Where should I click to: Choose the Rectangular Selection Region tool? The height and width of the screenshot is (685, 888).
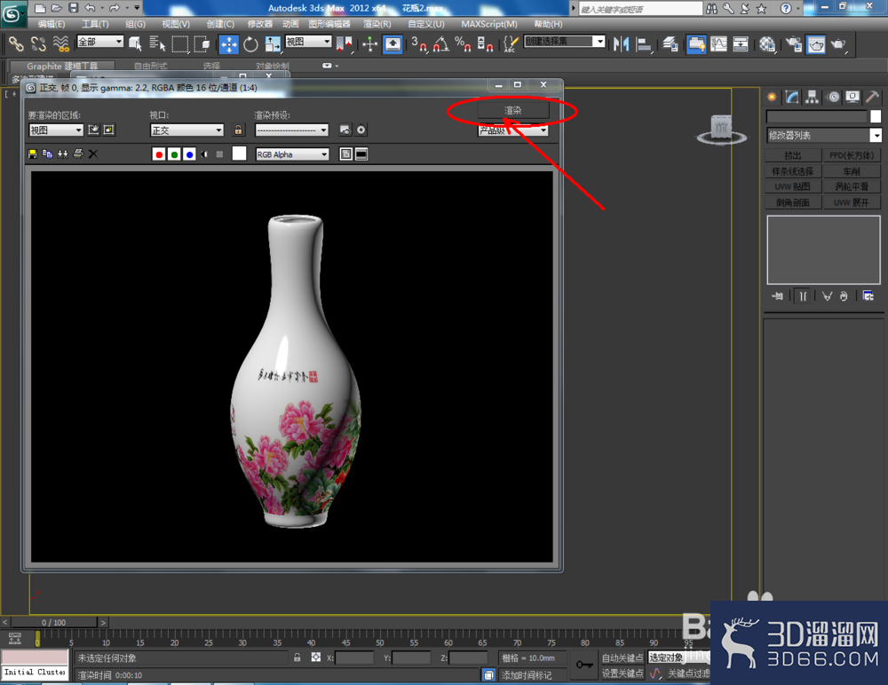180,43
